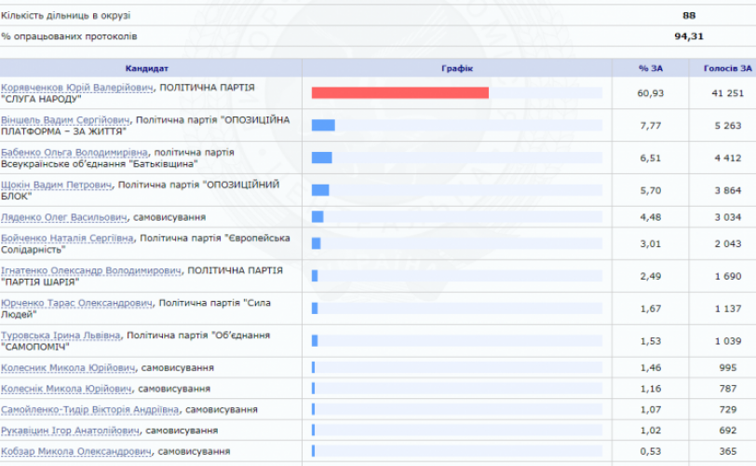Click the Кількість дільниць в окрузі label
The image size is (756, 466).
[x=65, y=16]
